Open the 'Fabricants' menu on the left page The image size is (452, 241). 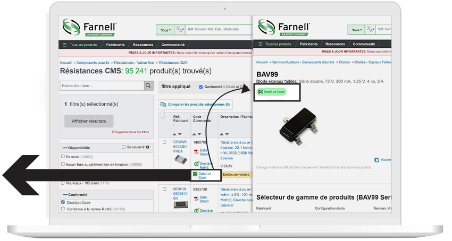(x=115, y=45)
